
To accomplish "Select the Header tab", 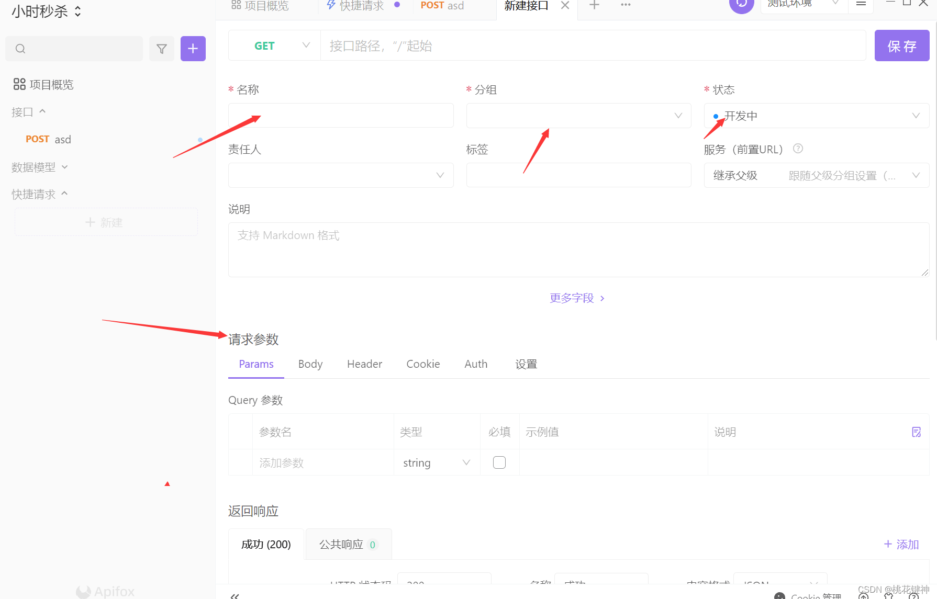I will tap(364, 364).
